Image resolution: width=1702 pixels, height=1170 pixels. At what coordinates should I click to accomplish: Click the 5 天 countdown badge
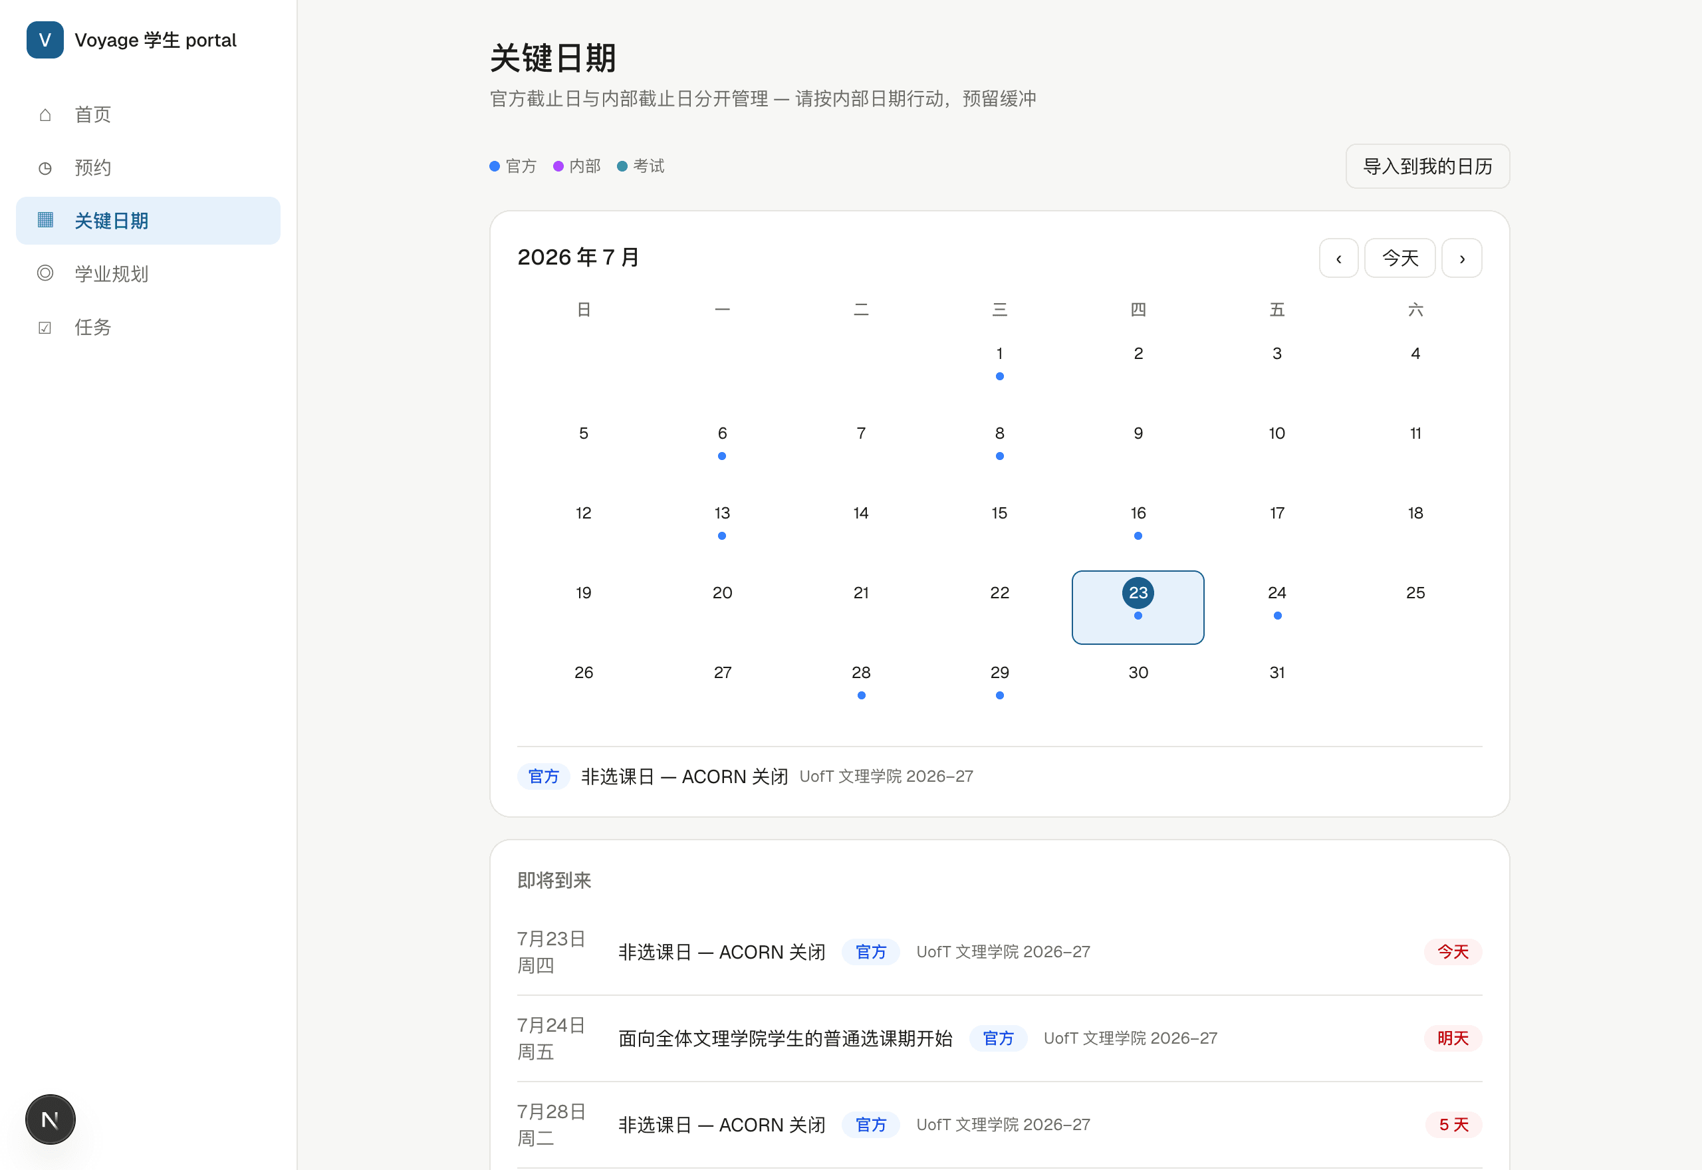[x=1453, y=1125]
